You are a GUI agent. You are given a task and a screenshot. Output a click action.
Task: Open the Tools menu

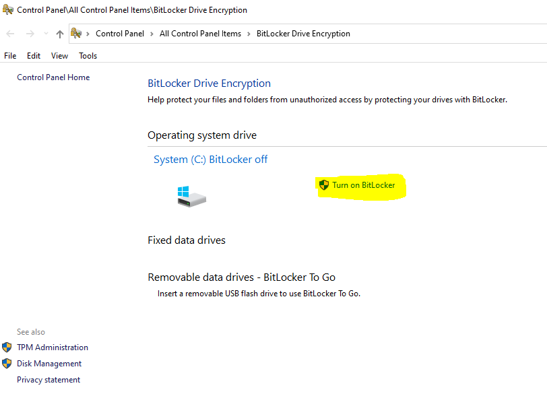pos(88,56)
